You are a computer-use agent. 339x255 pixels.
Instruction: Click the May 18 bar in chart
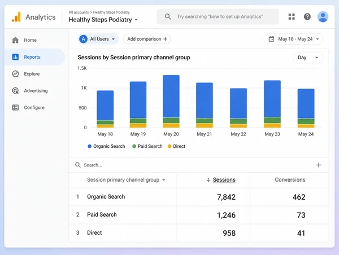pyautogui.click(x=105, y=109)
